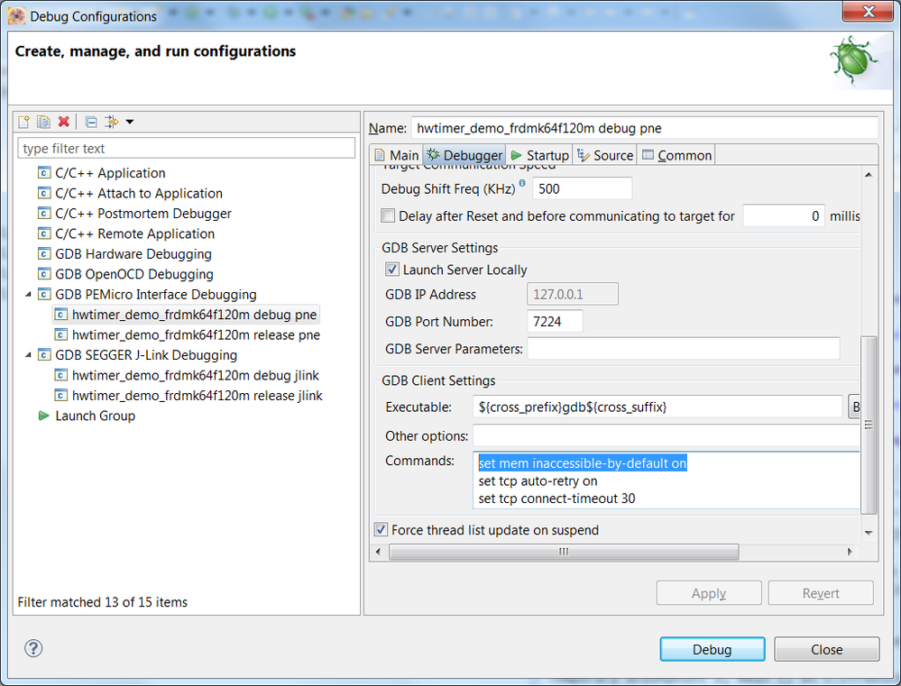Click the GDB Port Number field
This screenshot has height=686, width=901.
tap(554, 322)
